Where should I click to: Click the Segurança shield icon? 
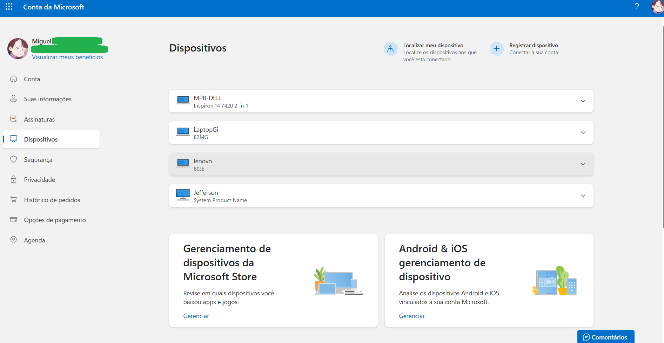coord(14,159)
